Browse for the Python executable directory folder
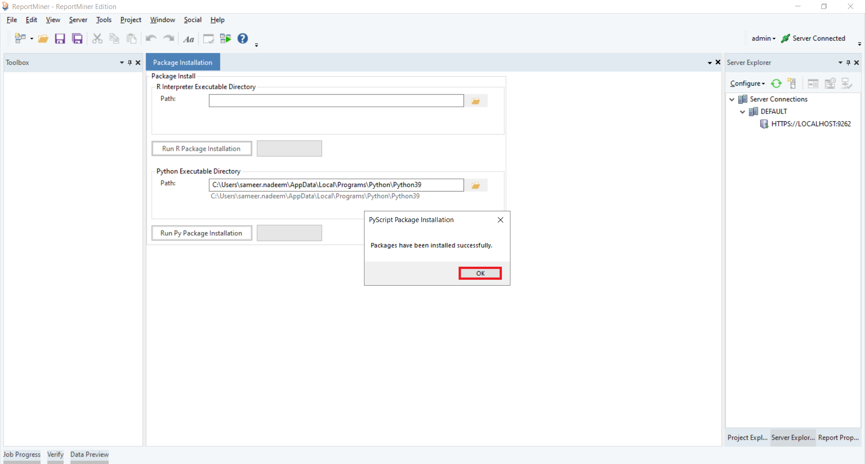Viewport: 865px width, 464px height. coord(476,185)
